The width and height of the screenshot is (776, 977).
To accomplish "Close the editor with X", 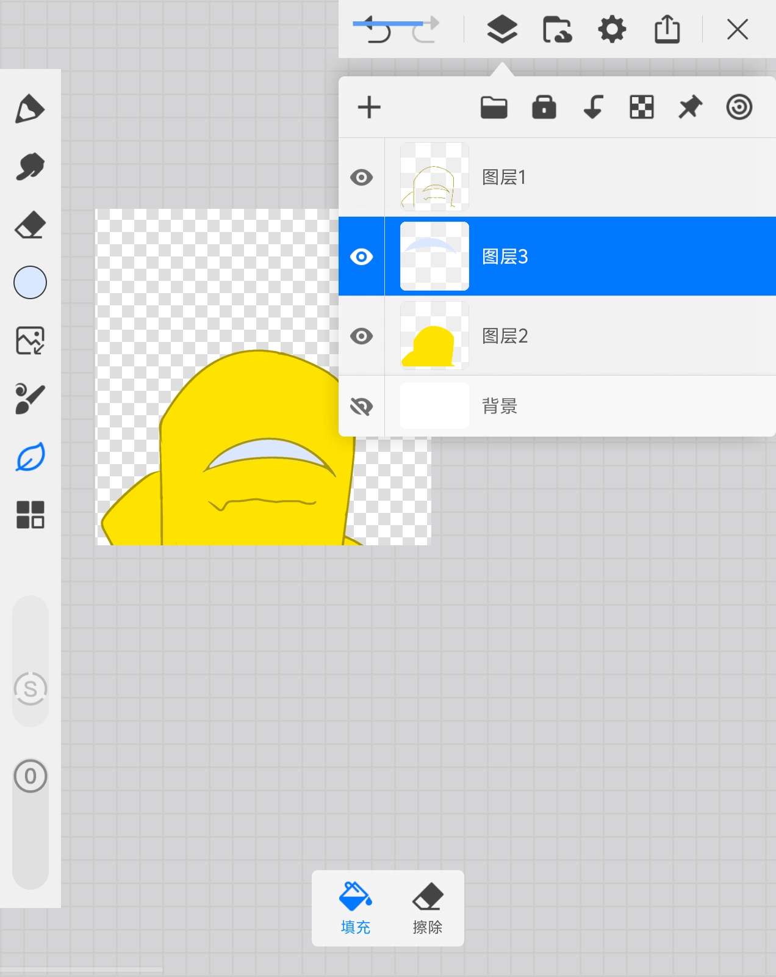I will [x=738, y=29].
